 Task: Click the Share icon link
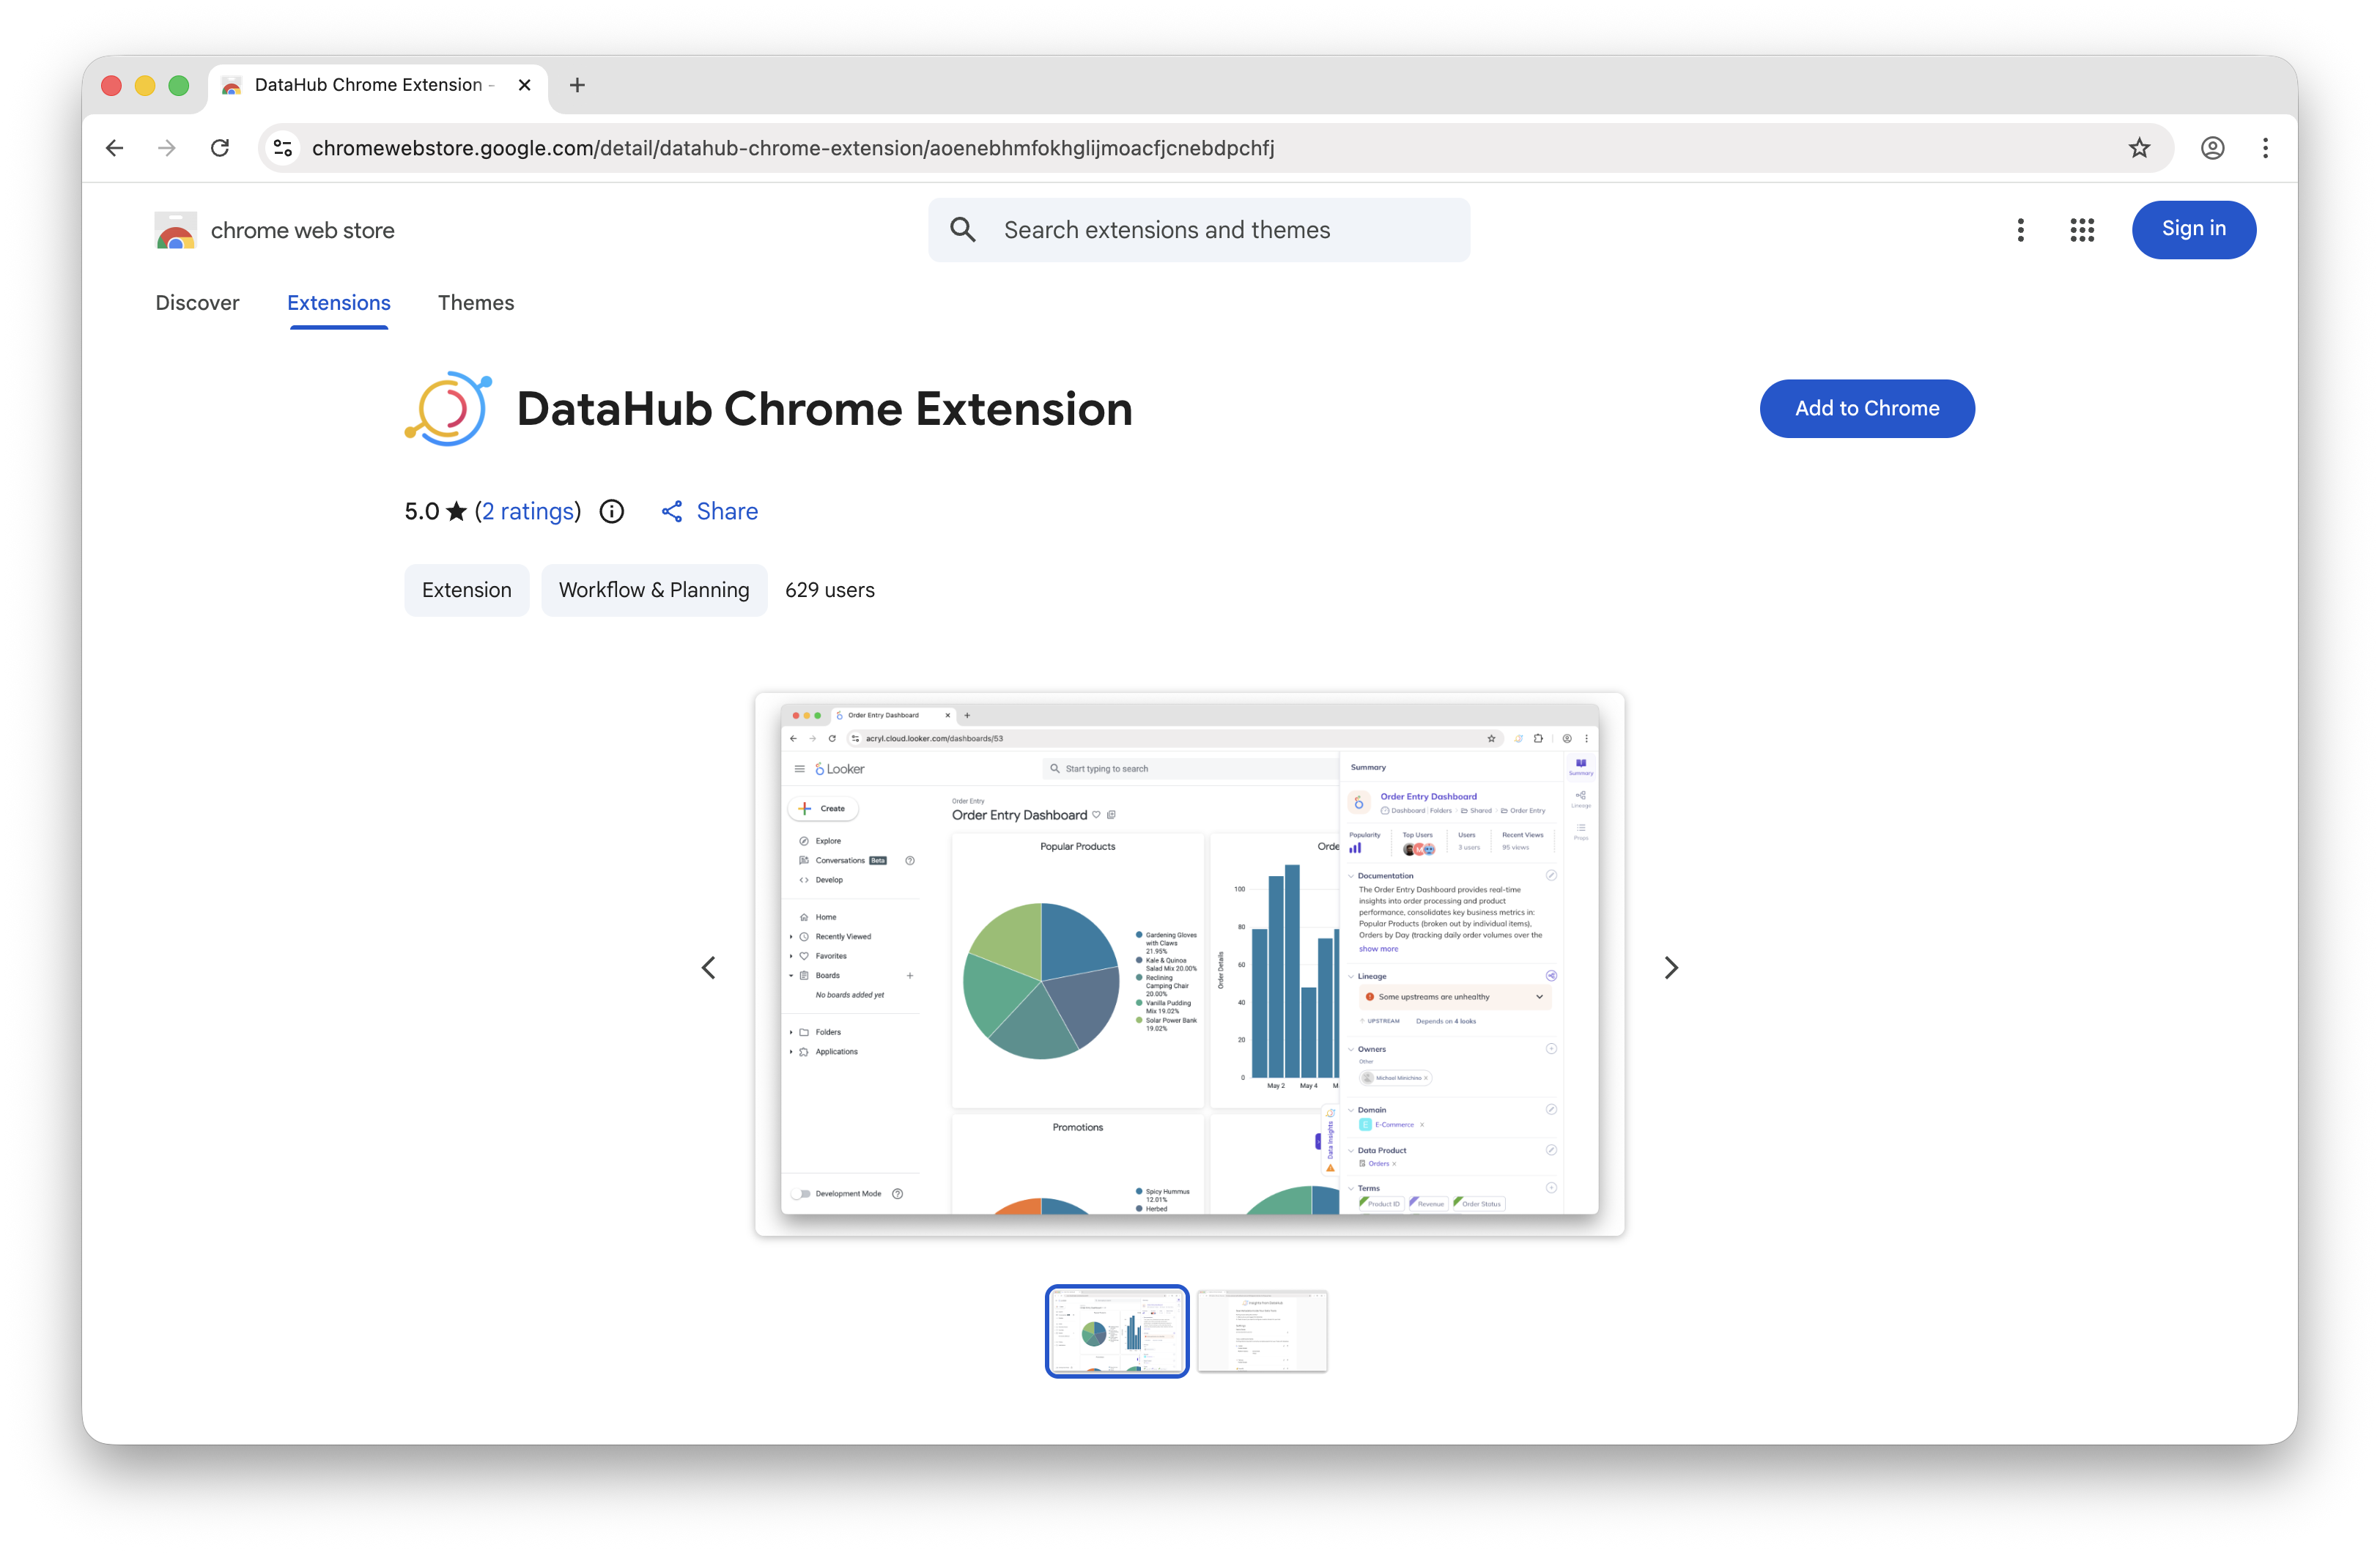(709, 512)
